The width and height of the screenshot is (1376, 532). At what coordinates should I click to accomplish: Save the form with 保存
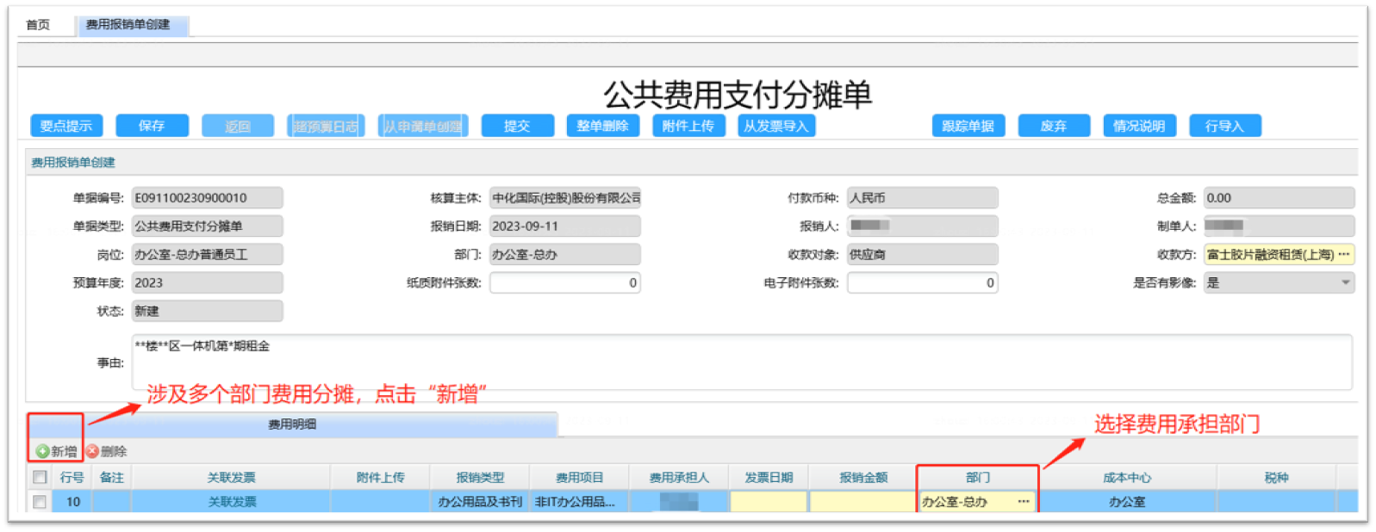coord(152,126)
